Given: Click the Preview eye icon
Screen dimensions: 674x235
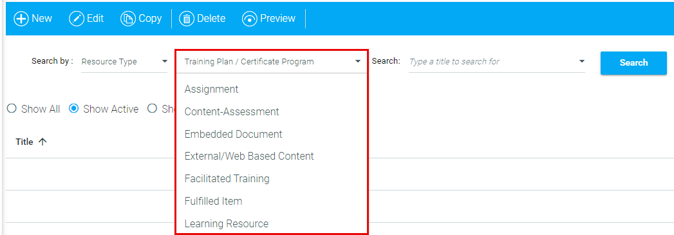Looking at the screenshot, I should point(249,19).
